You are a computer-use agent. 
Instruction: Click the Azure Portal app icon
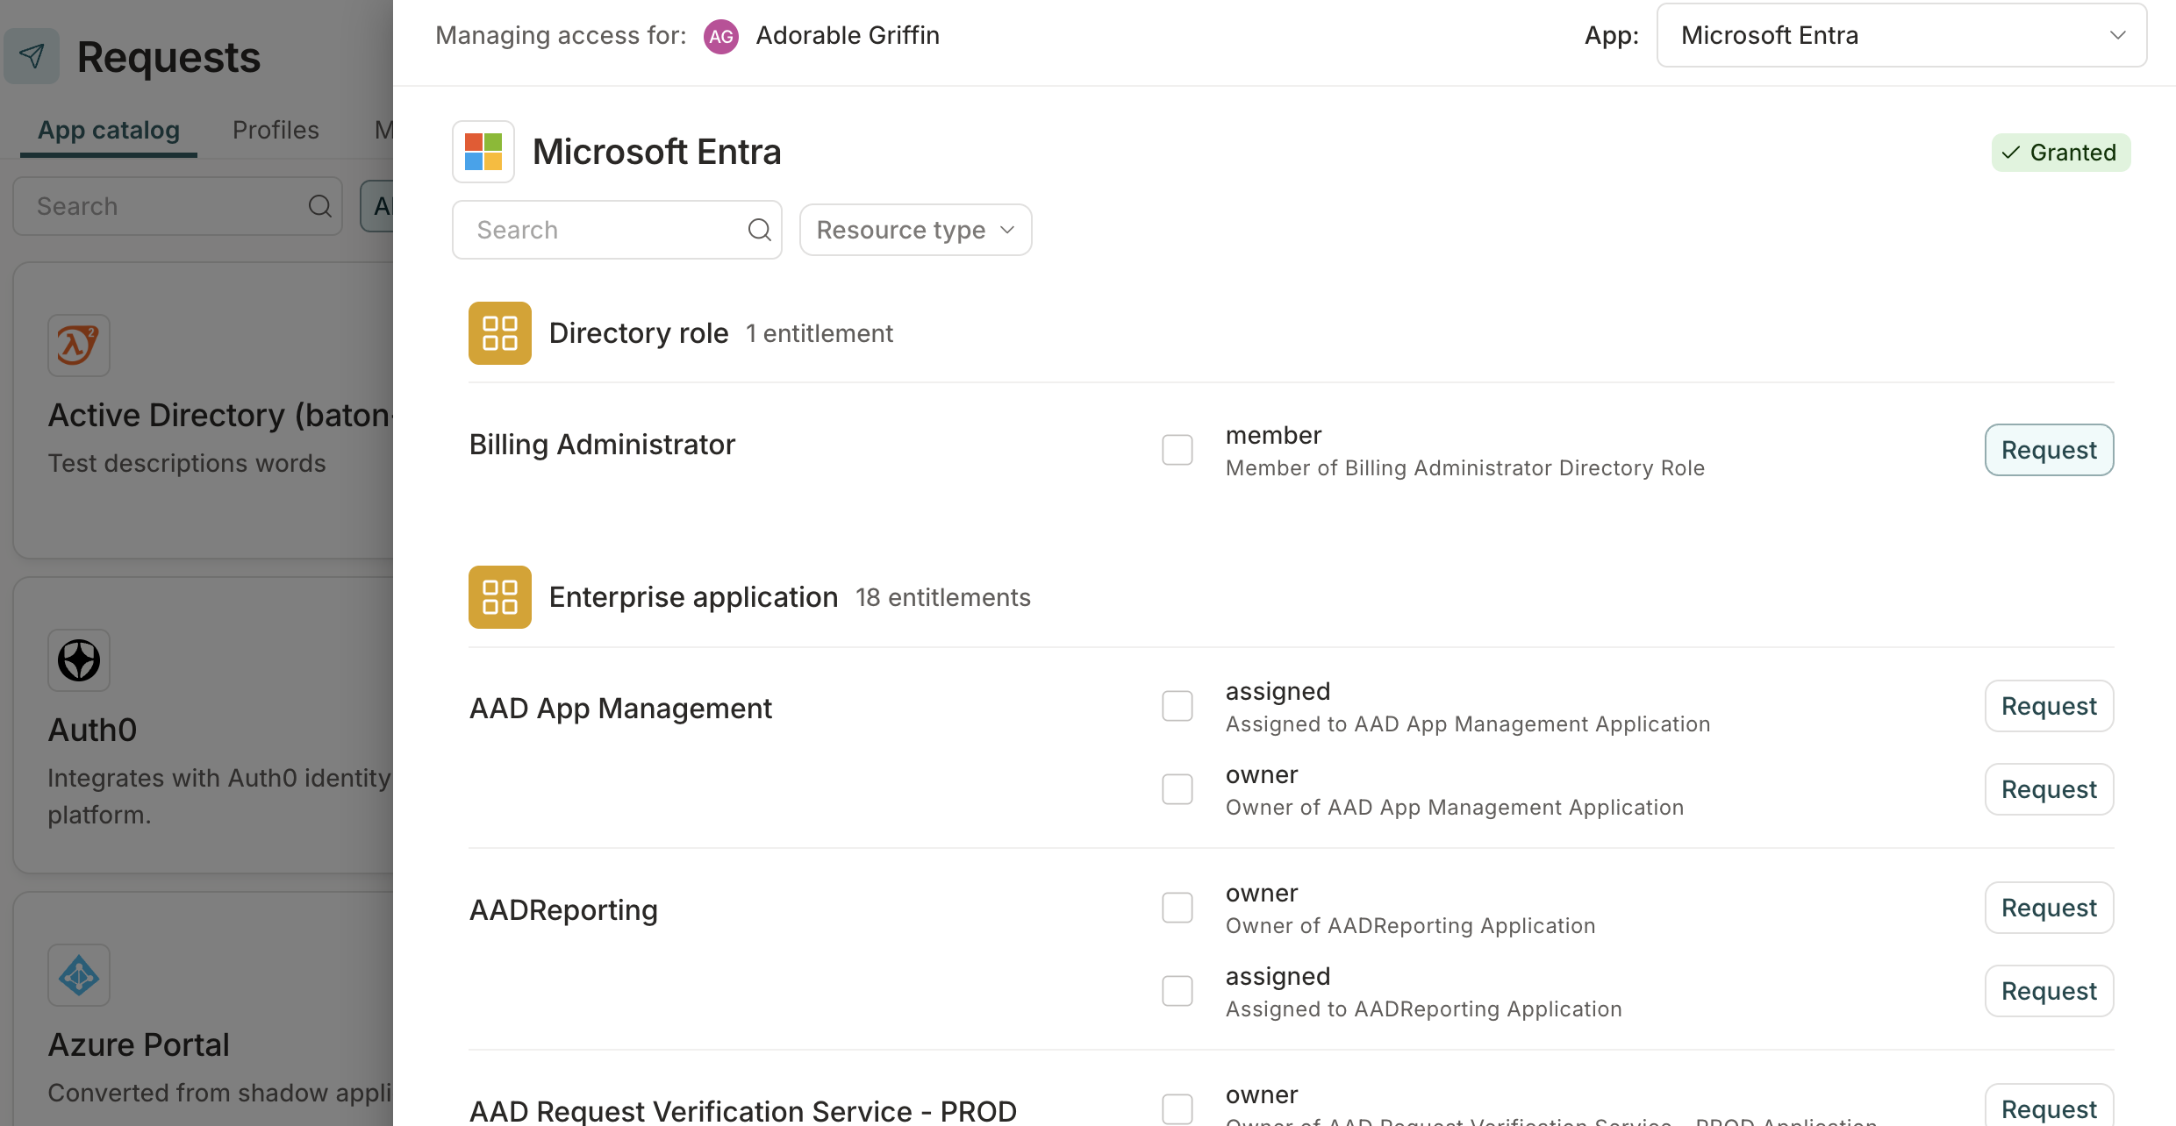(x=79, y=975)
